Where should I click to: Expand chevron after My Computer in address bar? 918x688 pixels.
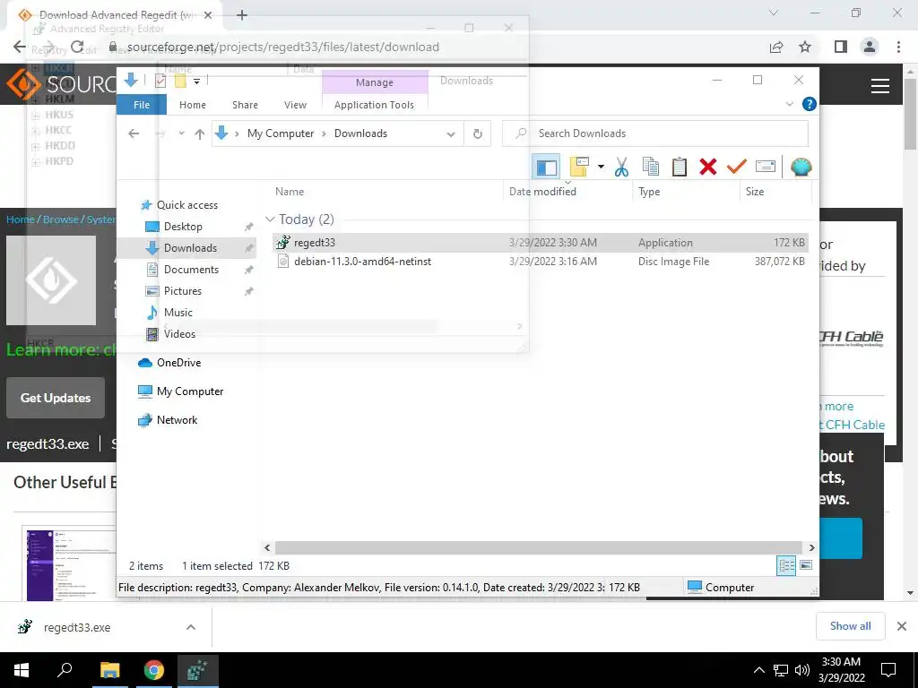[x=324, y=134]
